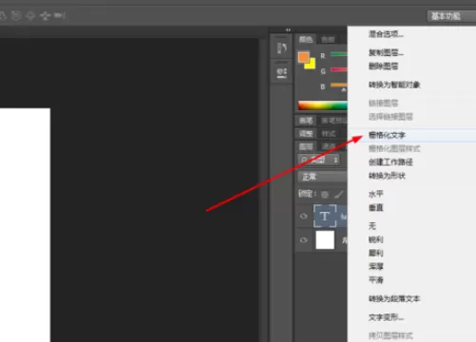The image size is (476, 342).
Task: Click the R channel color slider
Action: pos(338,54)
